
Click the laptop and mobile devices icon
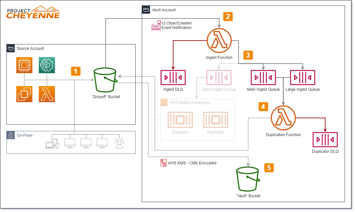point(52,144)
